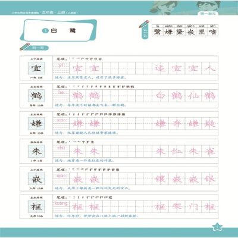This screenshot has width=238, height=238.
Task: Click the pink 人 in the word 宜人
Action: [x=210, y=68]
